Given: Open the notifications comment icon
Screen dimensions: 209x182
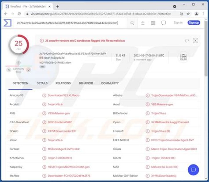Looking at the screenshot, I should 164,23.
